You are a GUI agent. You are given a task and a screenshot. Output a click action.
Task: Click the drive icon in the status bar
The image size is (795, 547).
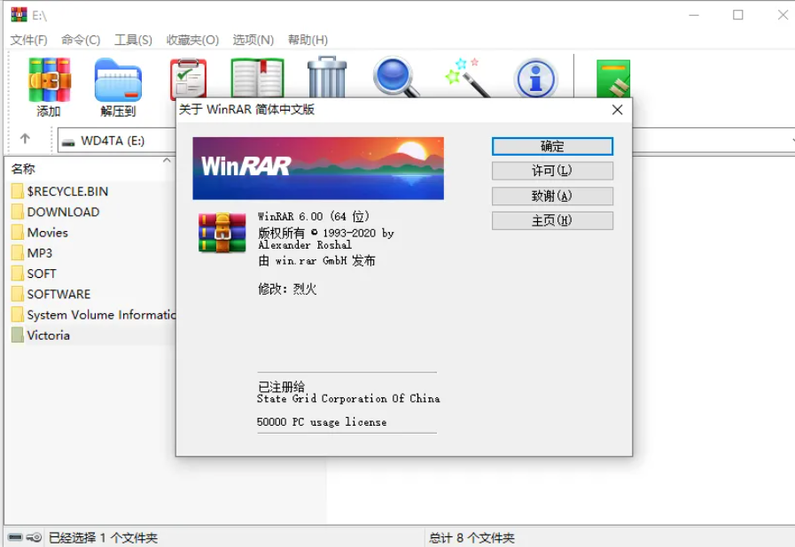pyautogui.click(x=16, y=537)
